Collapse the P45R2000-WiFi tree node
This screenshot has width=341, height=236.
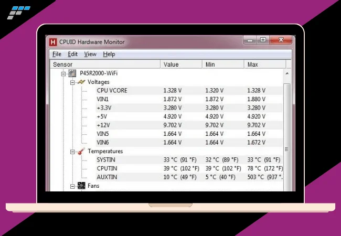63,74
